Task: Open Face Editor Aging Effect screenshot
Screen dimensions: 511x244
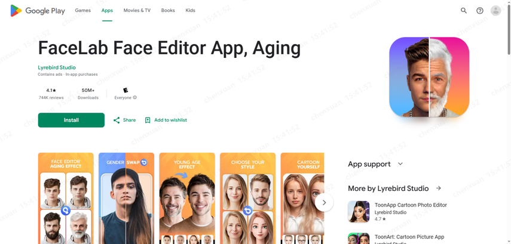Action: tap(66, 199)
